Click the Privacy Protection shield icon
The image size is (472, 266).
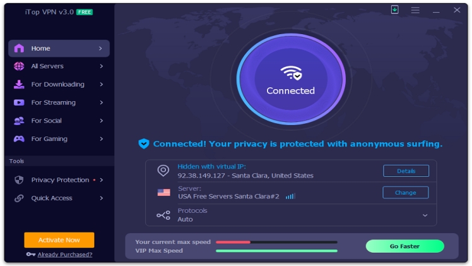19,180
